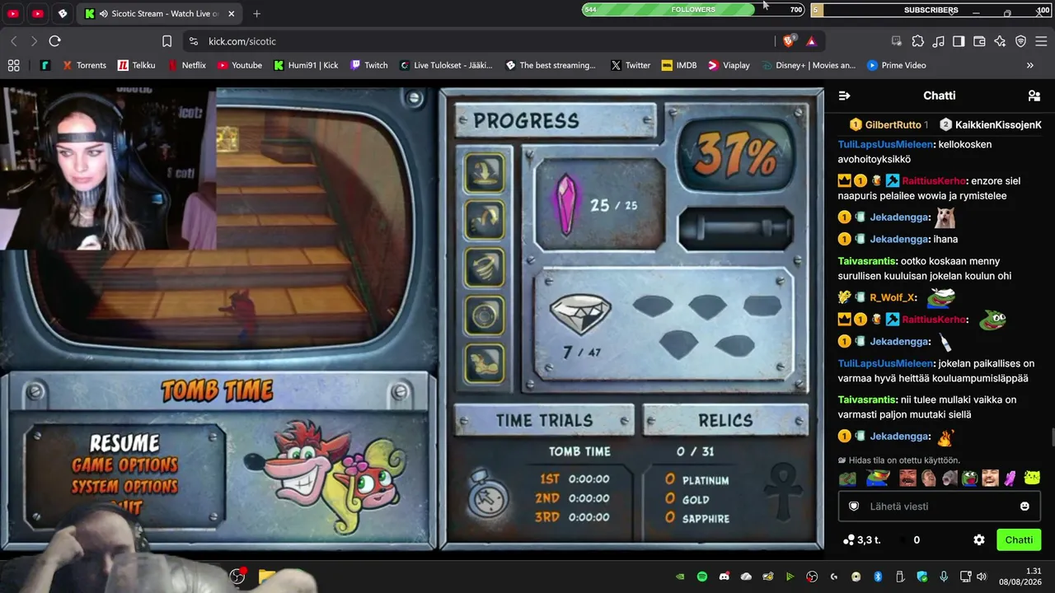Insert the purple quick emote
1055x593 pixels.
1010,479
